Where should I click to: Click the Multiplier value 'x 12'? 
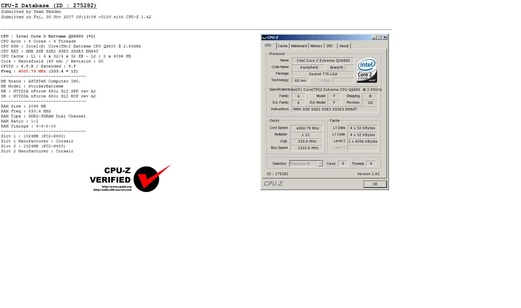306,135
